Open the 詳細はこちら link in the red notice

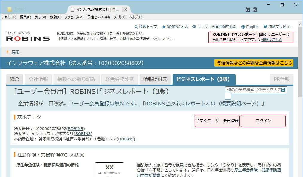click(272, 40)
